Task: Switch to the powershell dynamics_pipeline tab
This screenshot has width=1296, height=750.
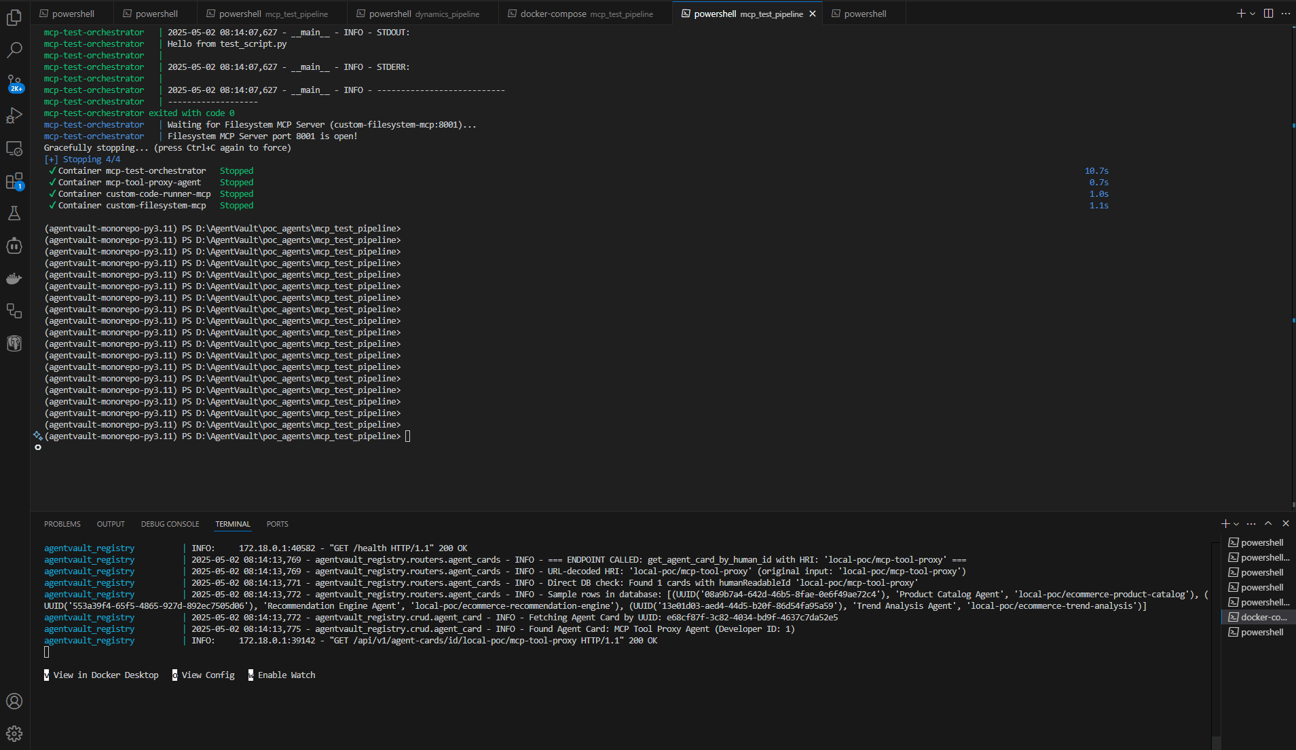Action: (x=422, y=14)
